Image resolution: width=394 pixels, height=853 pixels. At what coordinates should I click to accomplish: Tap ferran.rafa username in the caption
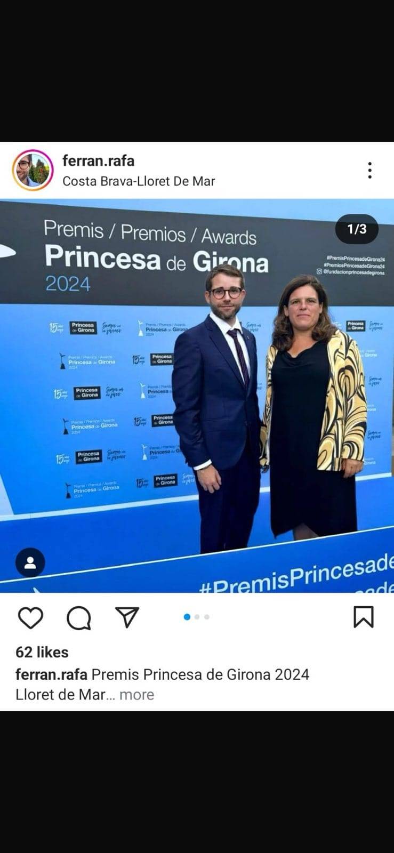51,674
